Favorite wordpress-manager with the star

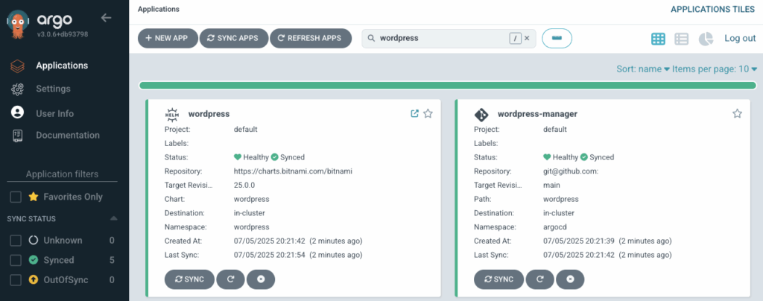coord(737,114)
